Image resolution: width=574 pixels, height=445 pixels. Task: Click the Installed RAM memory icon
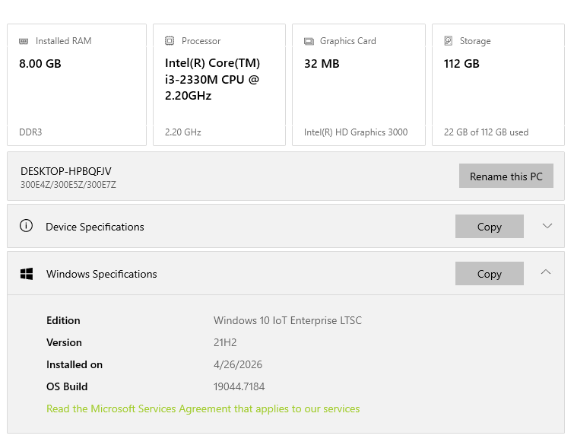(24, 41)
